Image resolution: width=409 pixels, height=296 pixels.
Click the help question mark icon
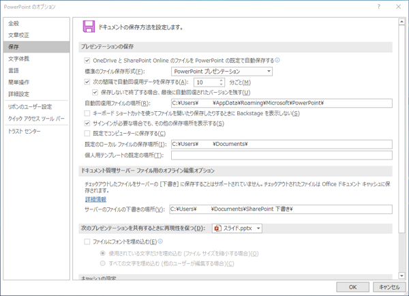(379, 7)
